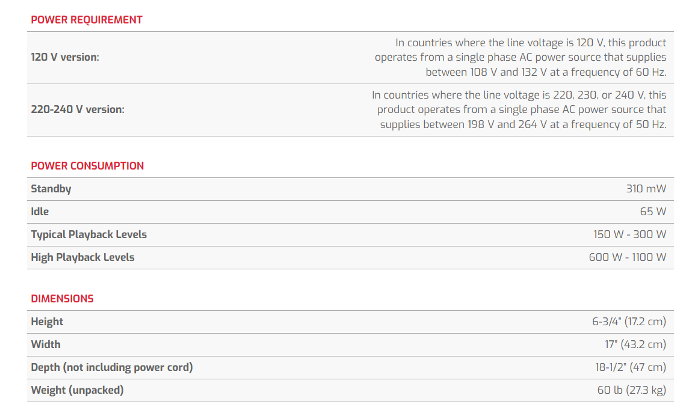
Task: Click the 198 V to 264 V description text
Action: click(519, 109)
